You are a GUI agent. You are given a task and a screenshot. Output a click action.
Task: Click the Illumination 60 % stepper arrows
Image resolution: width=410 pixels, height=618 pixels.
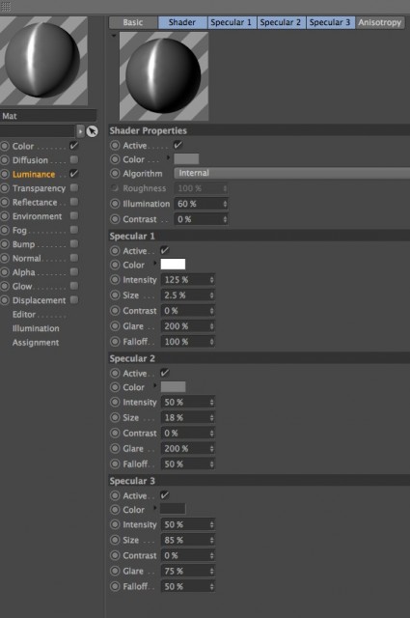pos(225,204)
